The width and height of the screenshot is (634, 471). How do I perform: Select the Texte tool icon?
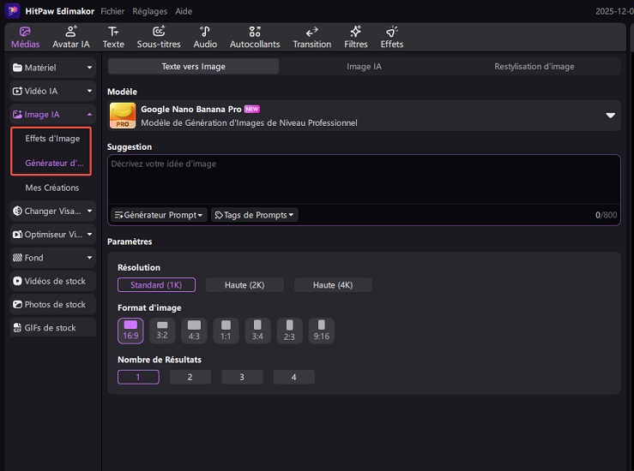click(113, 32)
